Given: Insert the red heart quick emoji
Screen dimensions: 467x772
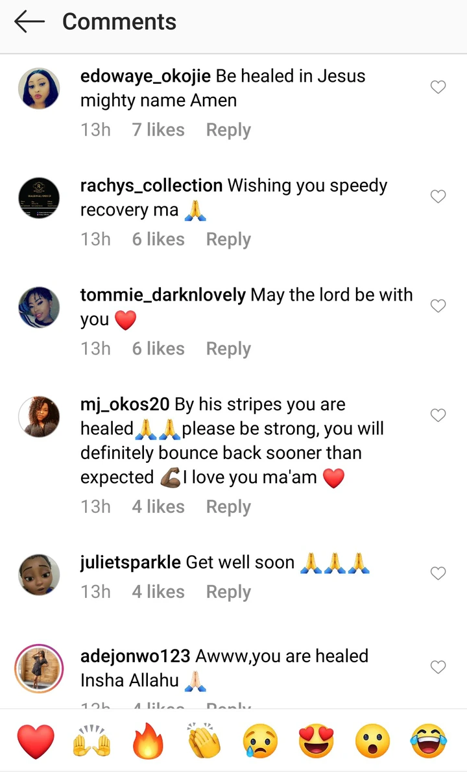Looking at the screenshot, I should point(36,741).
